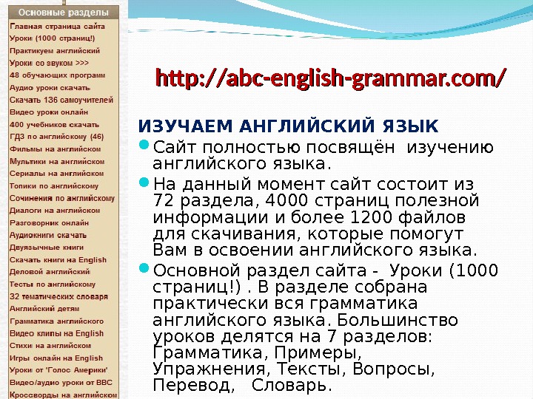The image size is (533, 399).
Task: Click text 'Перевод, Словарь.'
Action: (242, 386)
